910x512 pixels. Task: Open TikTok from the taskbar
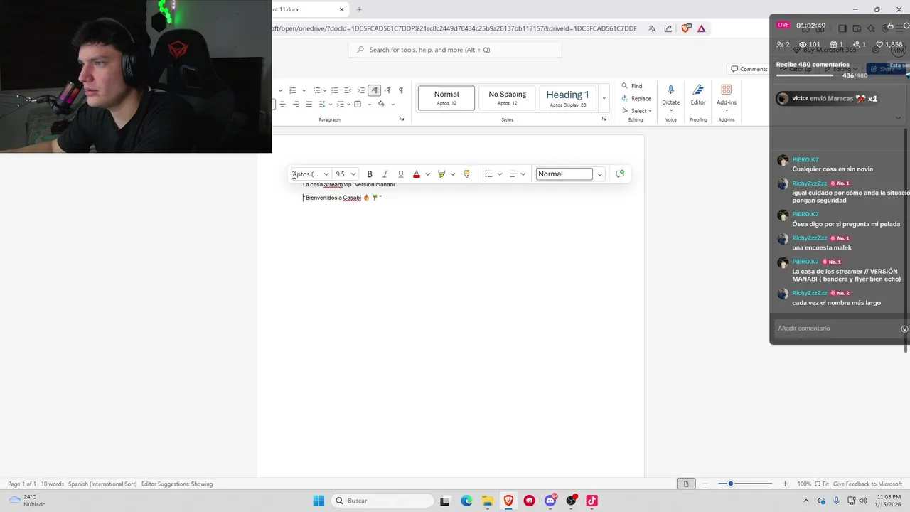591,501
